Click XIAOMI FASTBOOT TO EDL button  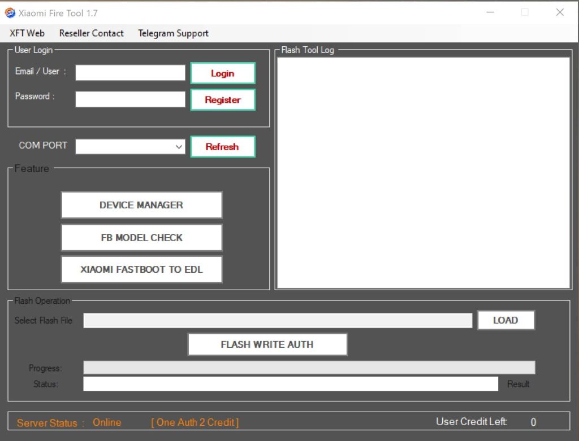click(141, 269)
